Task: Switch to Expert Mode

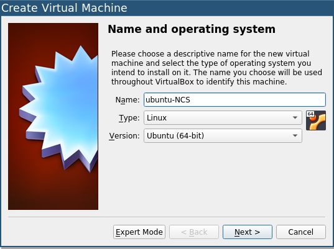Action: 139,232
